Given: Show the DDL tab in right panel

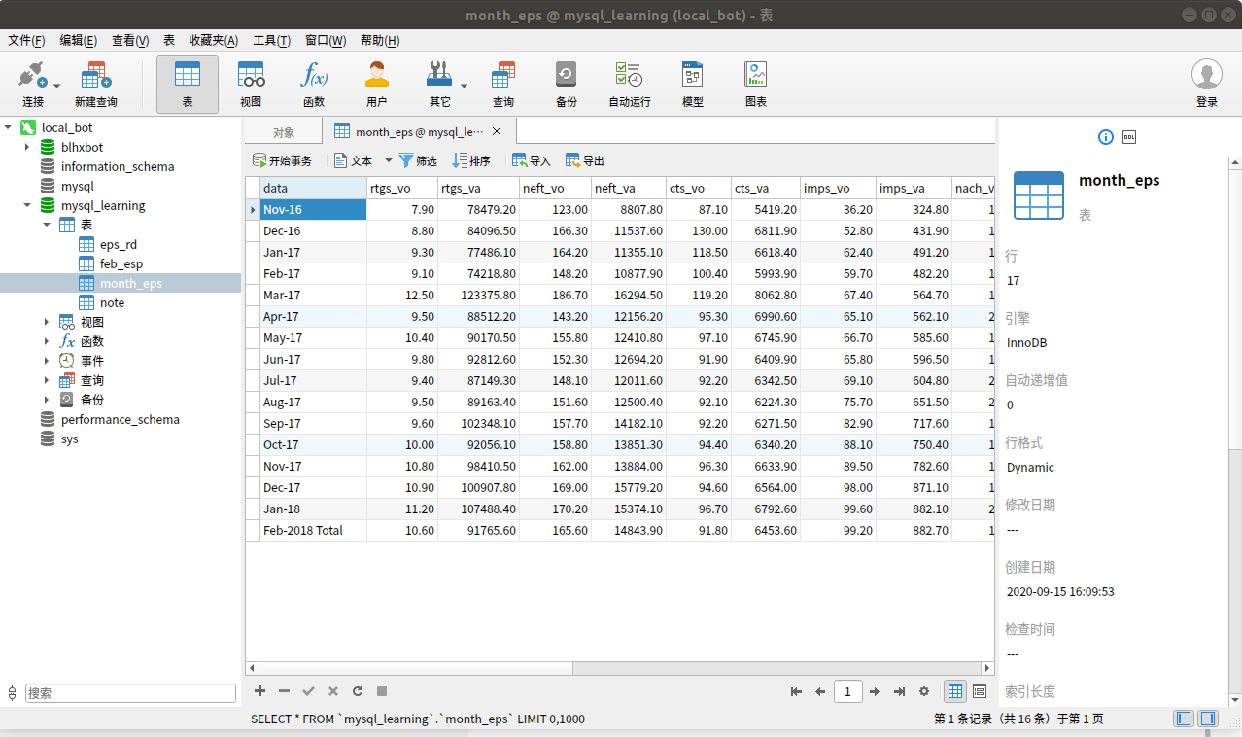Looking at the screenshot, I should 1129,137.
